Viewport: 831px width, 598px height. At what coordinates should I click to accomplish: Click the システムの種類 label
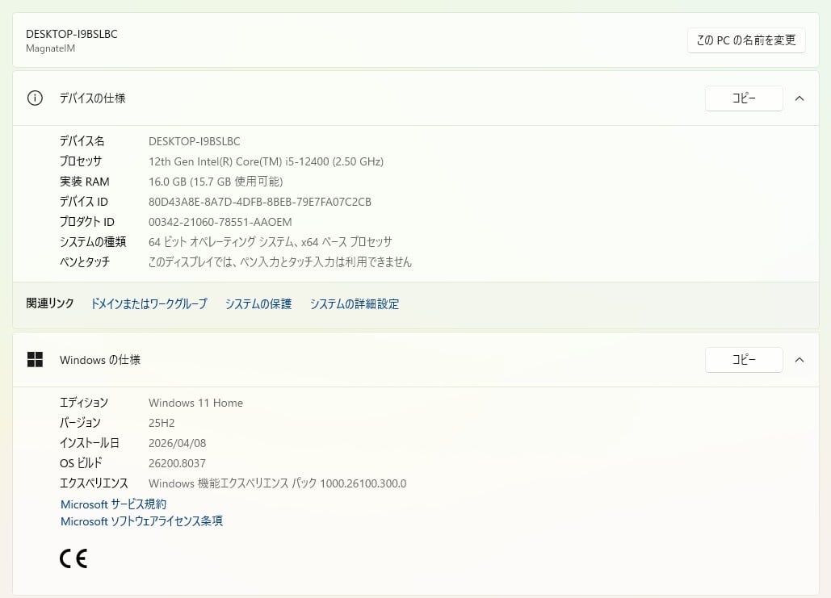click(x=93, y=242)
